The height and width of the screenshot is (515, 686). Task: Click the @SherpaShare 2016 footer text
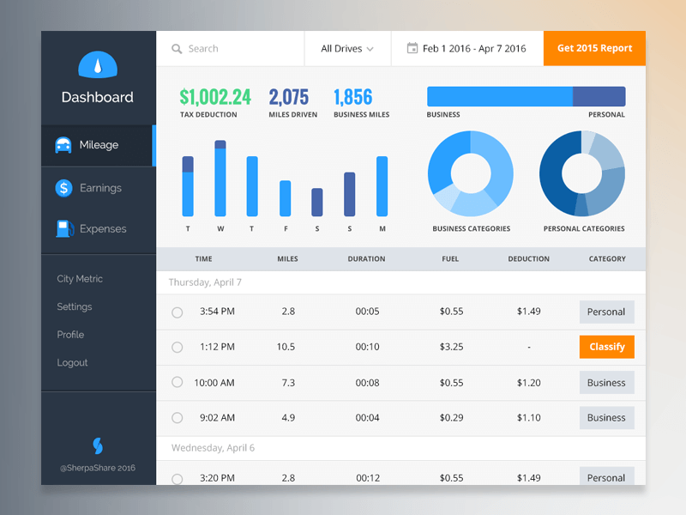pos(98,468)
